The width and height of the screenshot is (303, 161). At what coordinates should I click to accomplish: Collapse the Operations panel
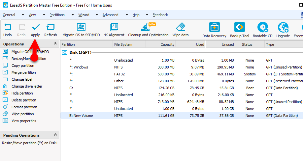55,44
